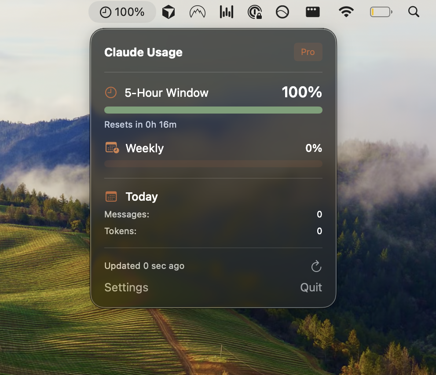Click the Weekly 0% value
The image size is (436, 375).
(314, 148)
